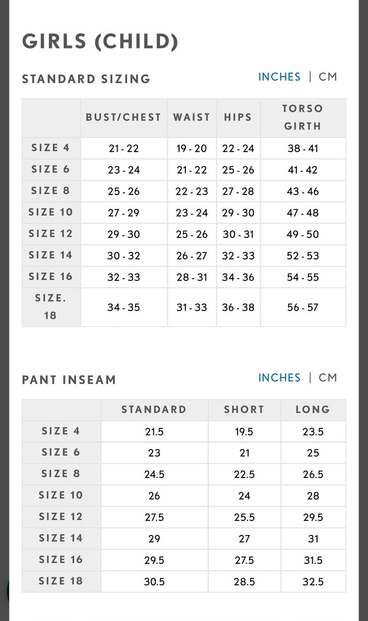This screenshot has height=621, width=368.
Task: Click the SHORT inseam column header
Action: tap(244, 410)
